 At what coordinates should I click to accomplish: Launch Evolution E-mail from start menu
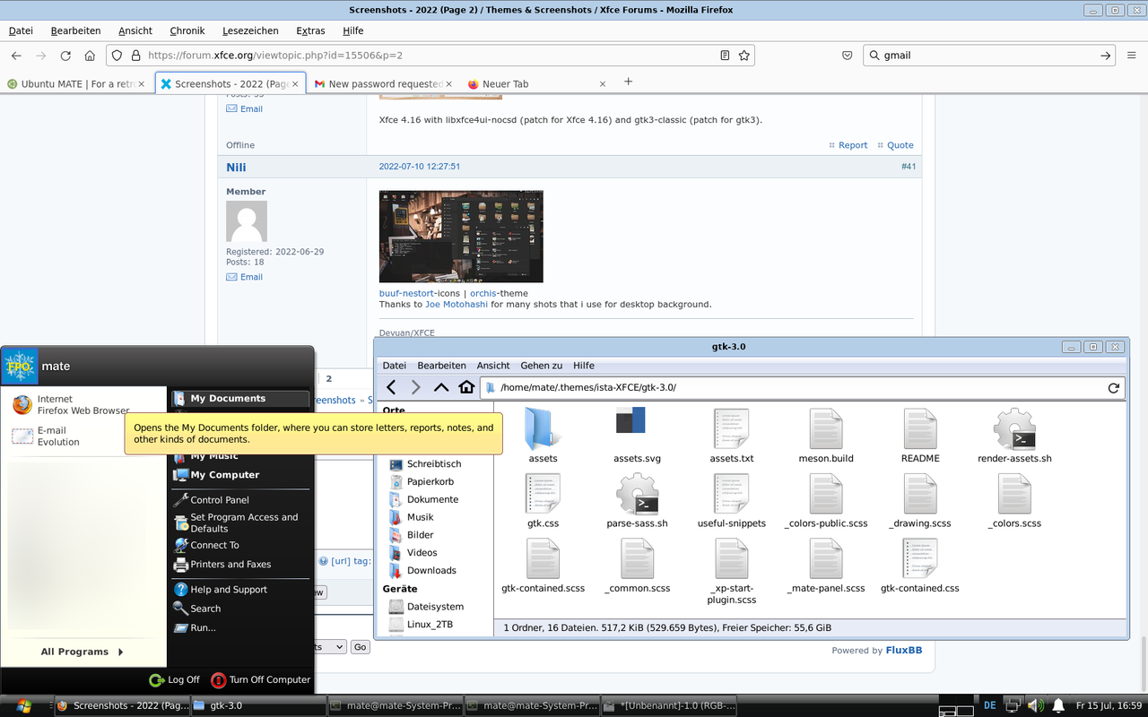[x=47, y=436]
